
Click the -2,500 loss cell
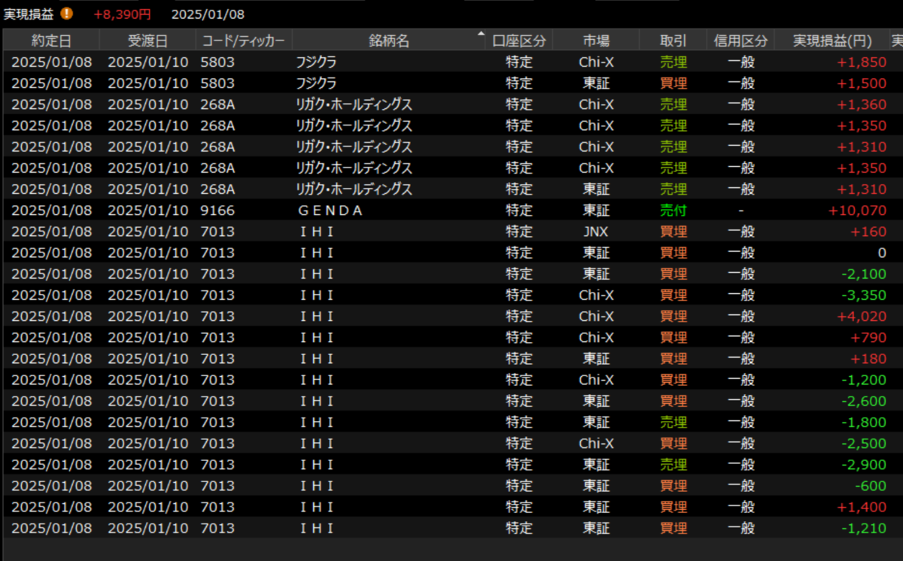click(x=864, y=443)
